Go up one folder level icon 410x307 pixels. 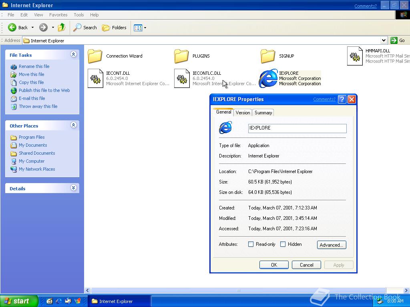[x=62, y=27]
